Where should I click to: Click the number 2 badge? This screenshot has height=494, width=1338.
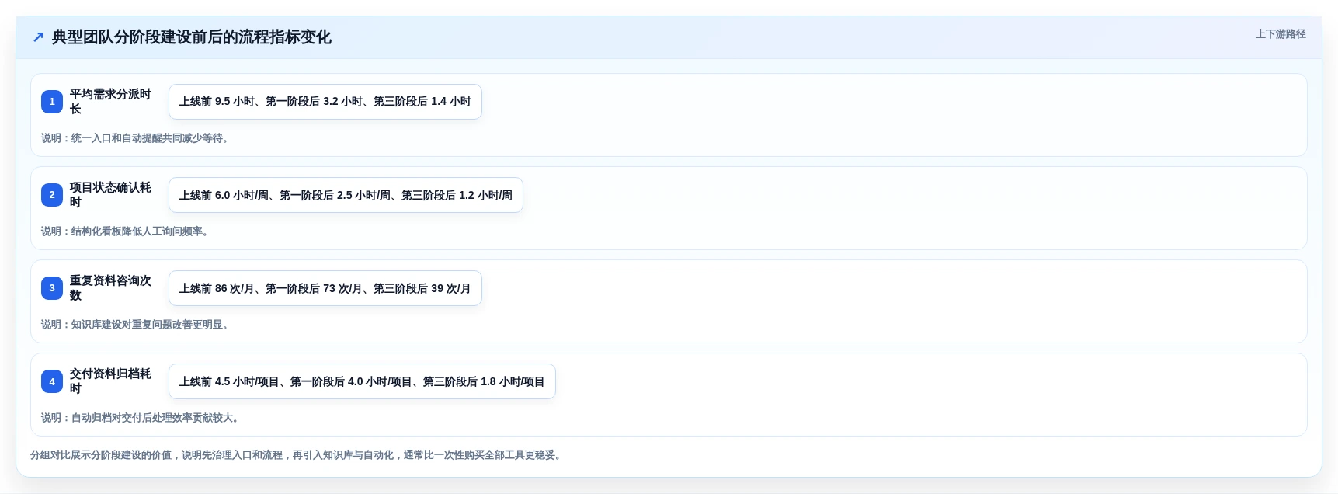tap(52, 195)
